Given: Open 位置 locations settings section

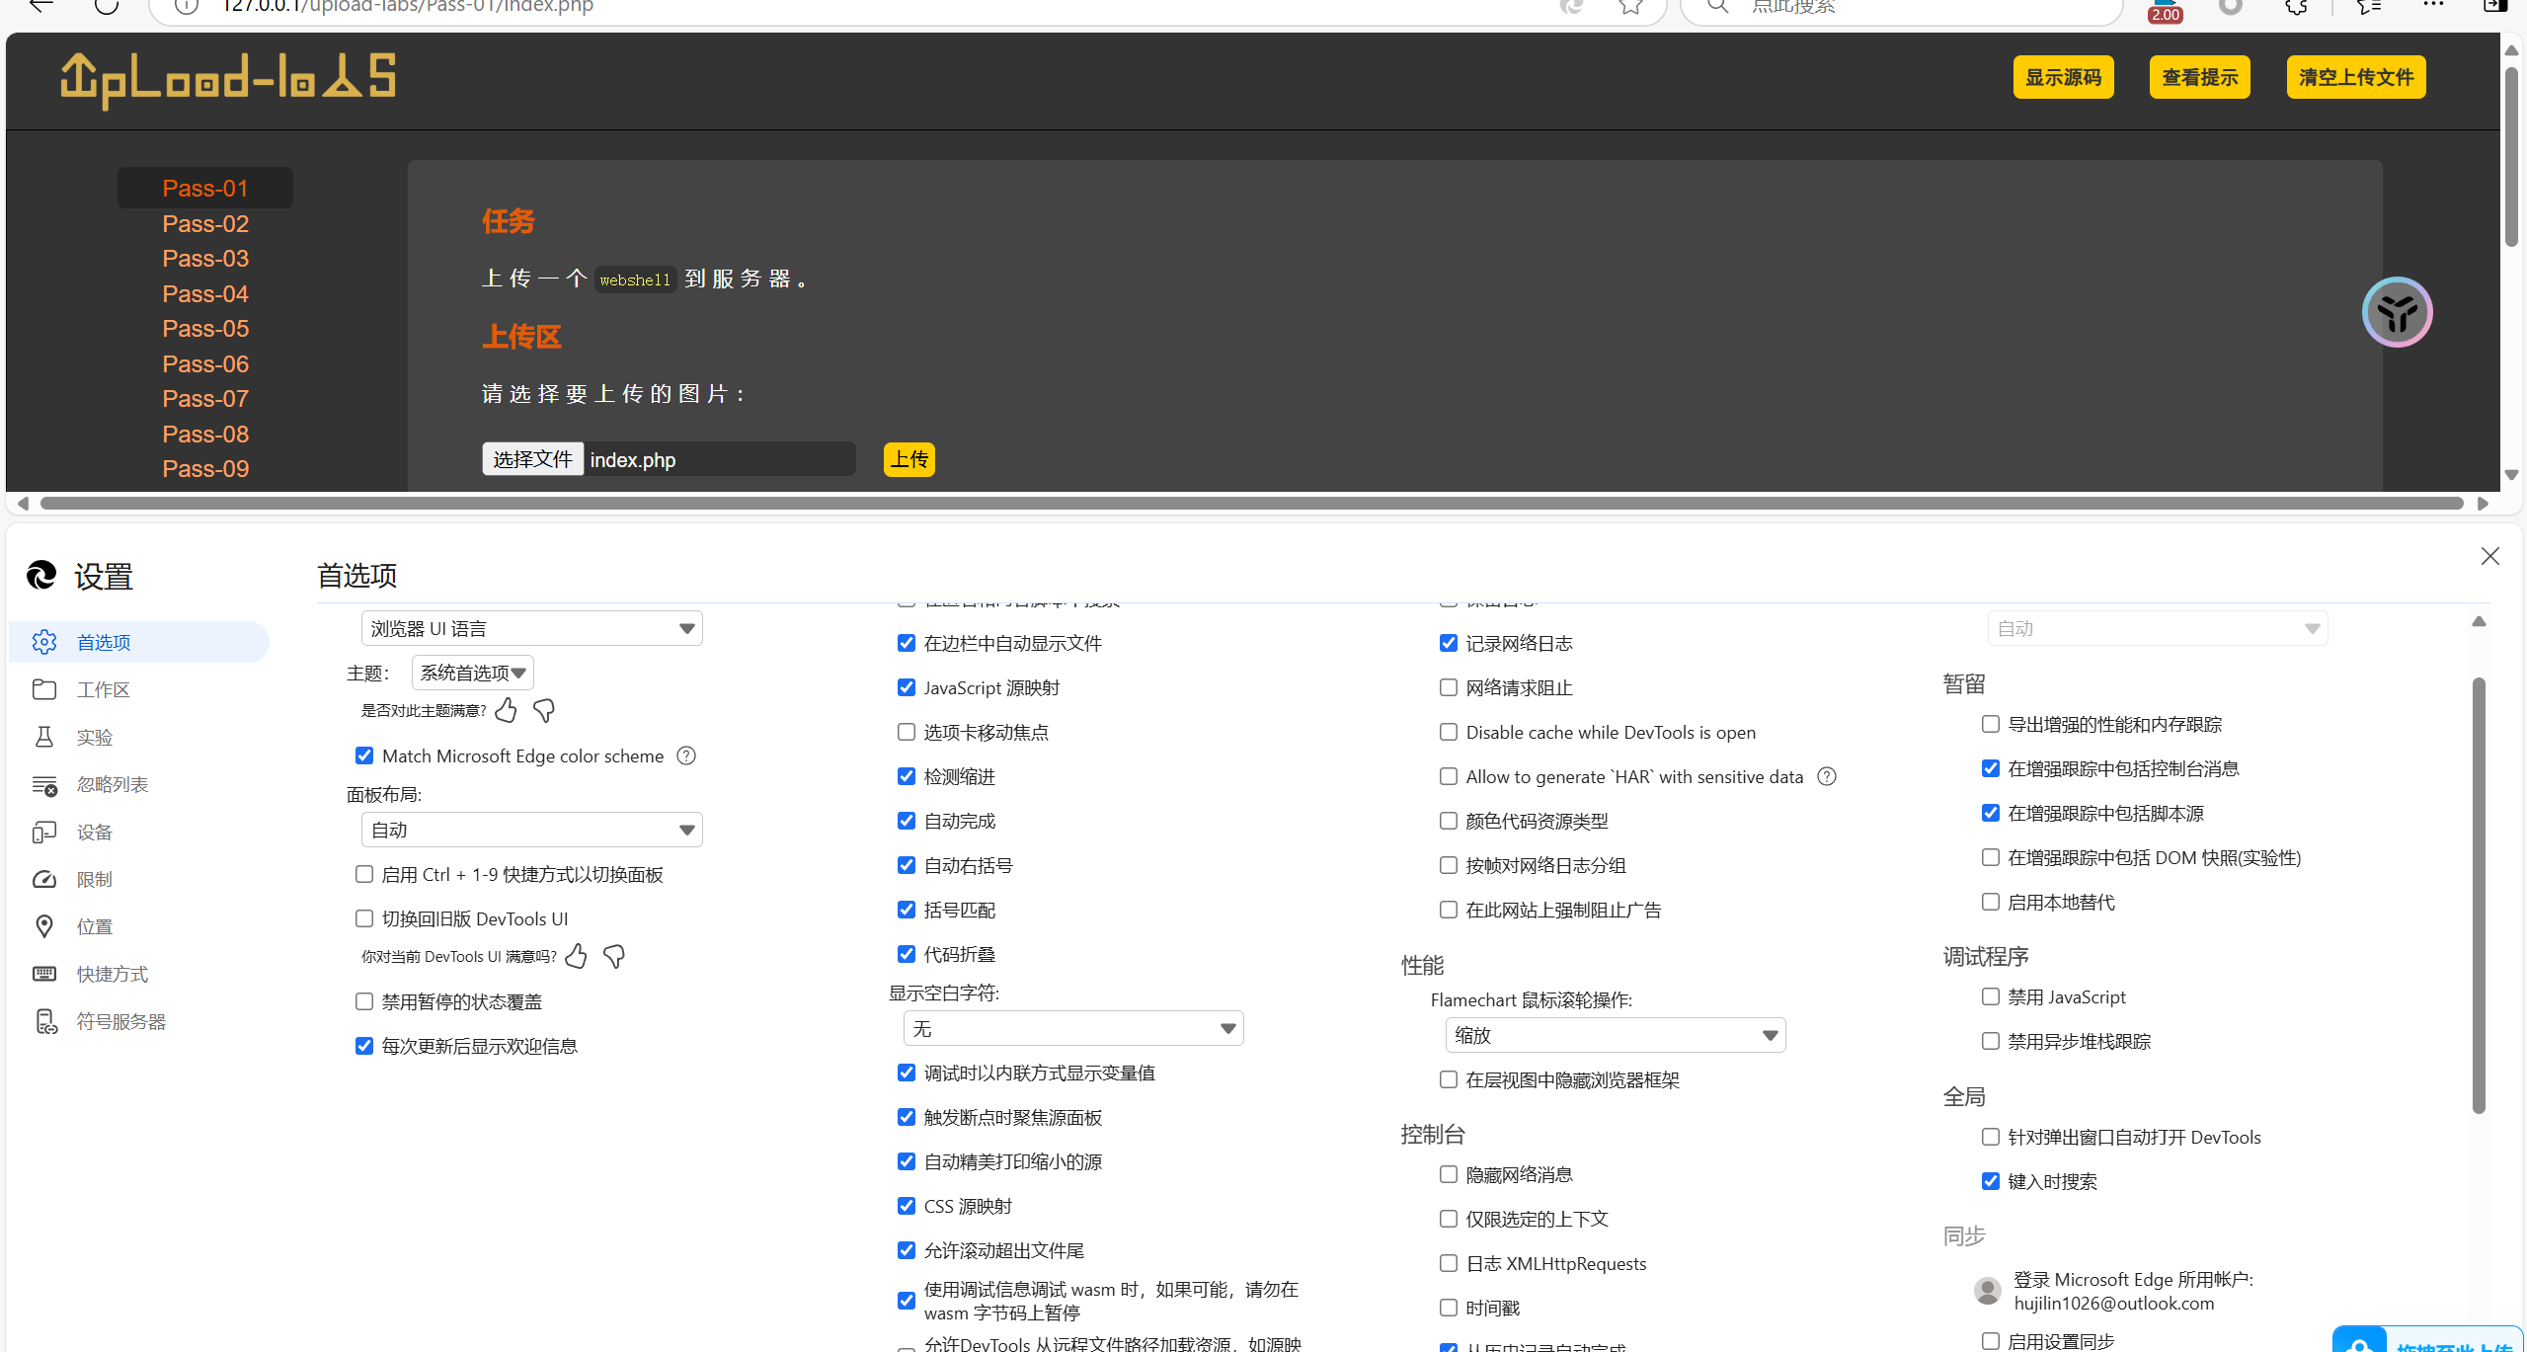Looking at the screenshot, I should tap(95, 927).
